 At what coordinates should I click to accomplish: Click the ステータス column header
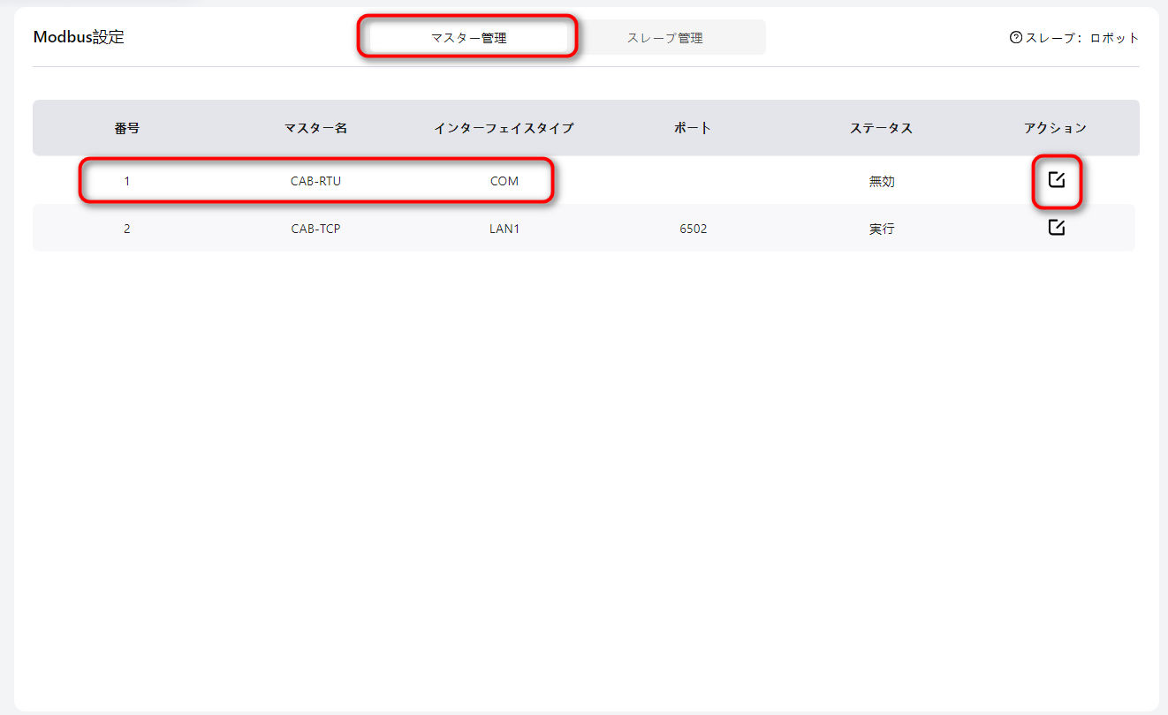click(x=881, y=128)
